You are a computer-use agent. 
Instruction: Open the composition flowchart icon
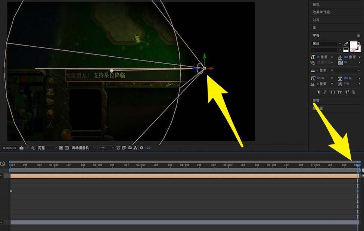[135, 148]
